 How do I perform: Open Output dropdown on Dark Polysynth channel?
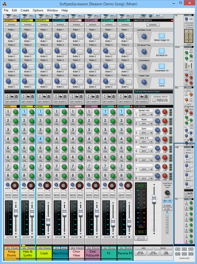click(93, 237)
